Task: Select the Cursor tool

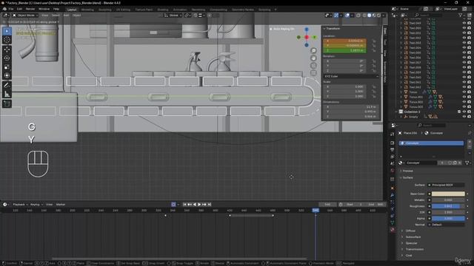Action: (x=7, y=40)
